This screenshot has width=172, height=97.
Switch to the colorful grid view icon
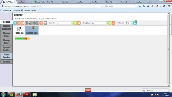click(30, 23)
